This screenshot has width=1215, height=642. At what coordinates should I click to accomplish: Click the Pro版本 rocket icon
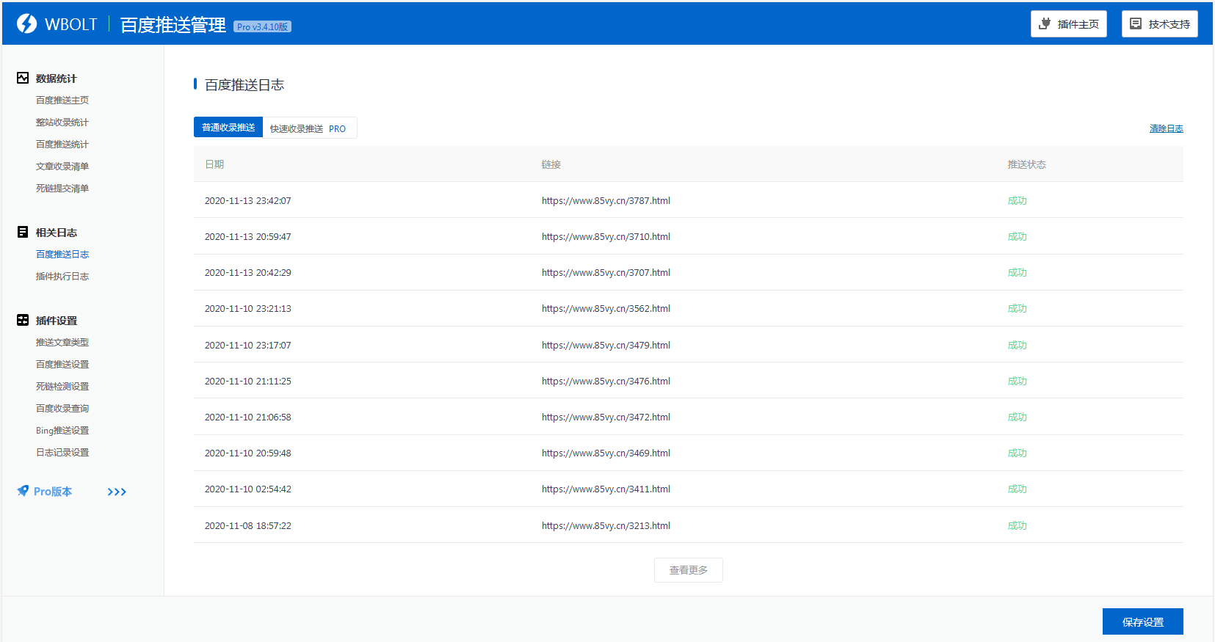(23, 491)
